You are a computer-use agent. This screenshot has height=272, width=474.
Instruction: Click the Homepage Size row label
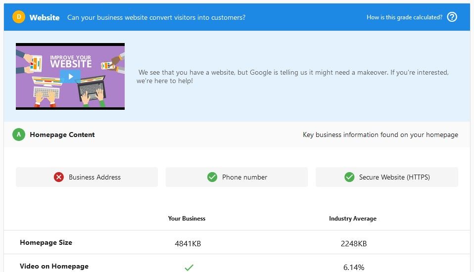coord(46,242)
